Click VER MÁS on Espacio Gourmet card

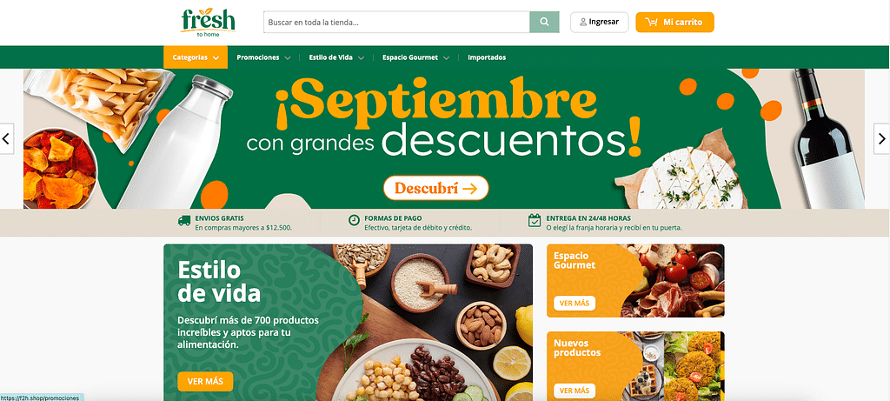(575, 304)
